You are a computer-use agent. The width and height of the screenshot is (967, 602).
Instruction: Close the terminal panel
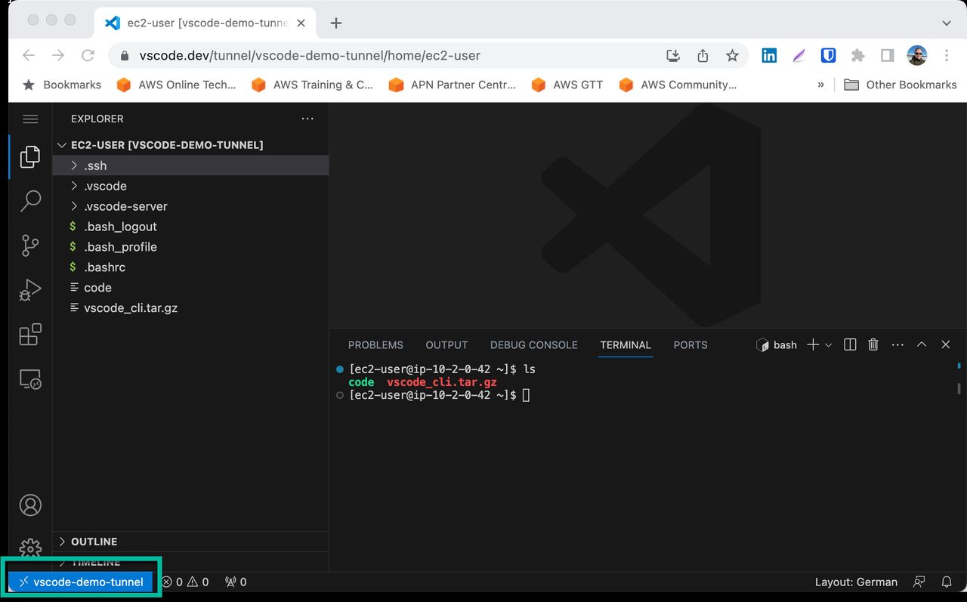pyautogui.click(x=946, y=344)
